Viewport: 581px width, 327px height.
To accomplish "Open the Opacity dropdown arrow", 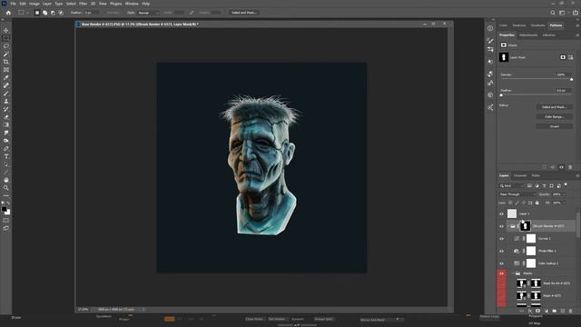I will point(565,194).
